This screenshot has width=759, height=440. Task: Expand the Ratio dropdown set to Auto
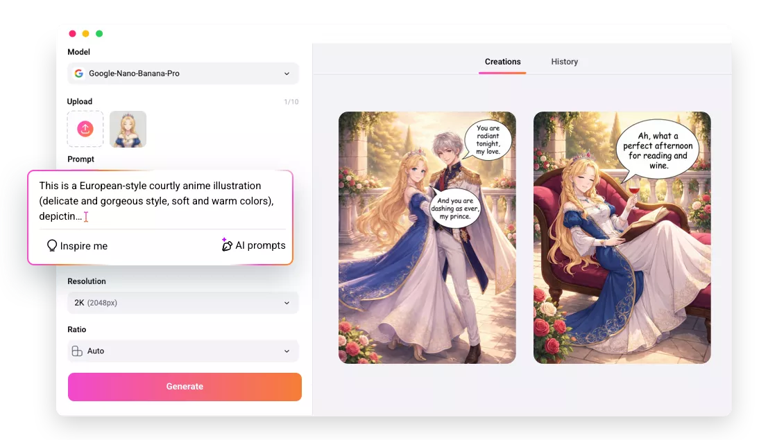point(182,351)
